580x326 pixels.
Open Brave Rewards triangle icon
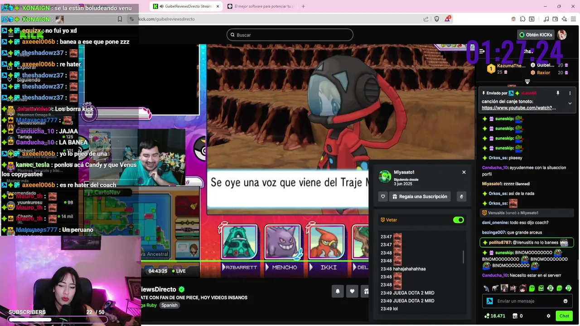click(448, 19)
